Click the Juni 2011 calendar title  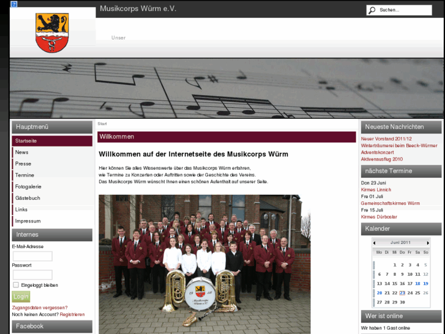[x=400, y=243]
